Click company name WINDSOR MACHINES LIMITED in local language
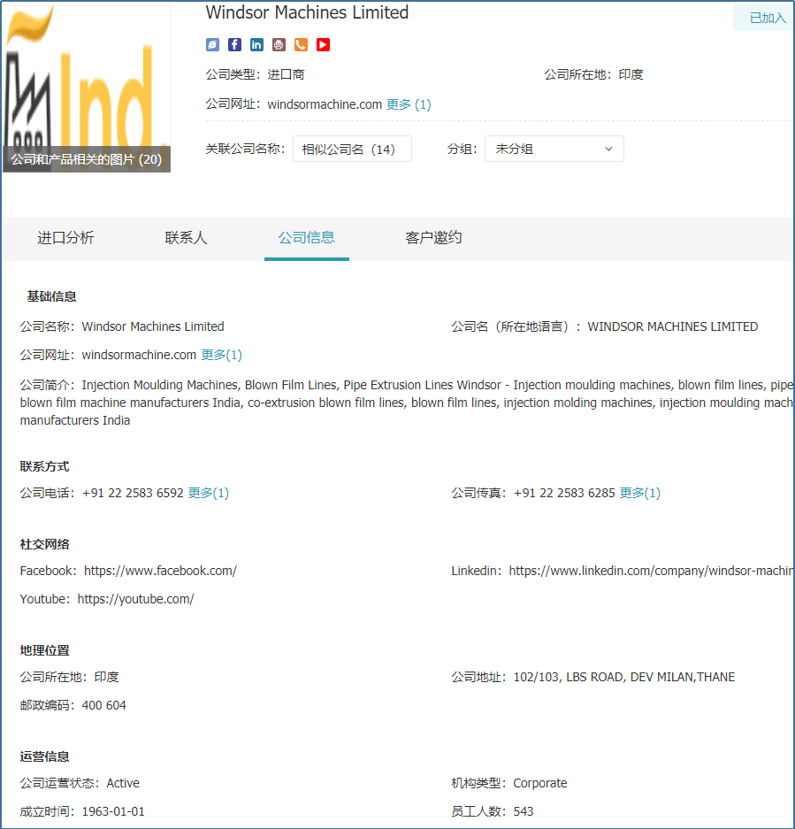Viewport: 795px width, 829px height. (x=672, y=326)
